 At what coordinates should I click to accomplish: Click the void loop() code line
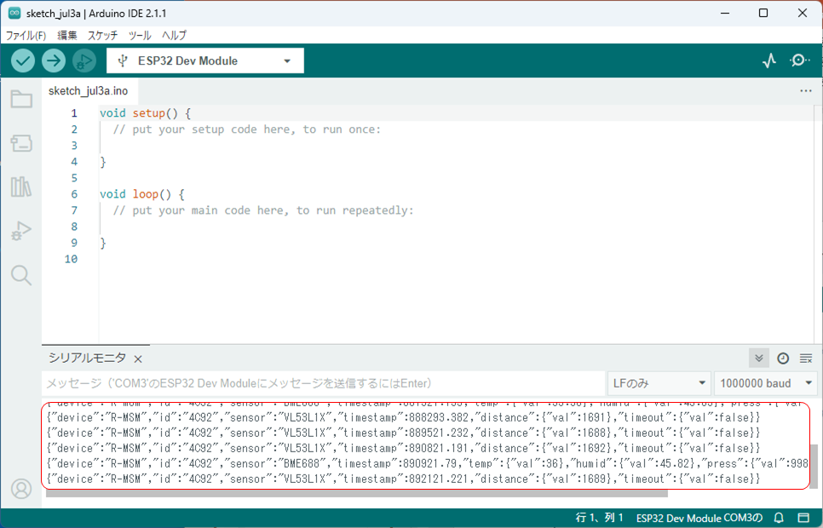[142, 194]
